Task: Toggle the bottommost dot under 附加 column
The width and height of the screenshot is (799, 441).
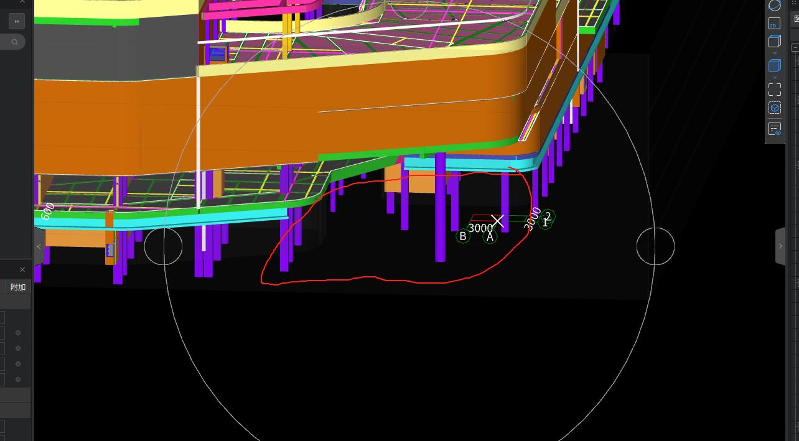Action: point(18,379)
